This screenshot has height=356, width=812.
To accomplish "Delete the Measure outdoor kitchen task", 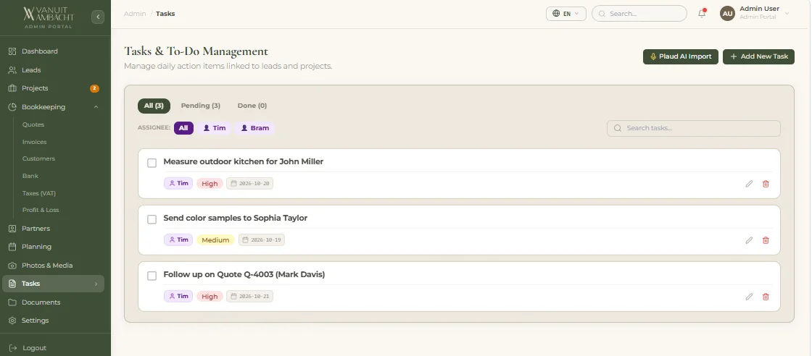I will pos(766,183).
